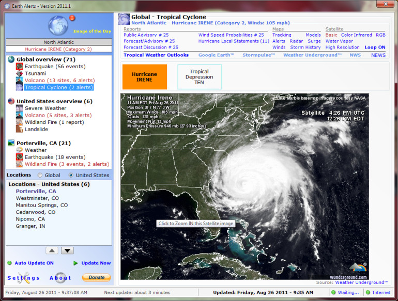This screenshot has height=301, width=398.
Task: Open the Tropical Cyclone (2 alerts) item
Action: [59, 87]
